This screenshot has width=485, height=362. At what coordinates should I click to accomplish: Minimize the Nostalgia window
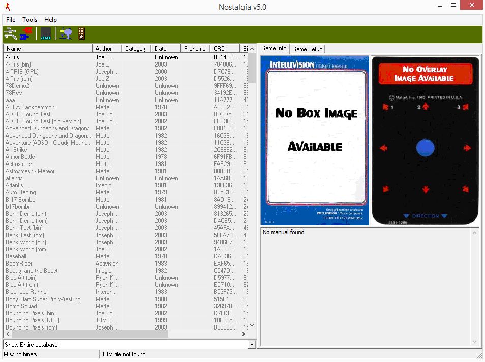click(x=440, y=5)
